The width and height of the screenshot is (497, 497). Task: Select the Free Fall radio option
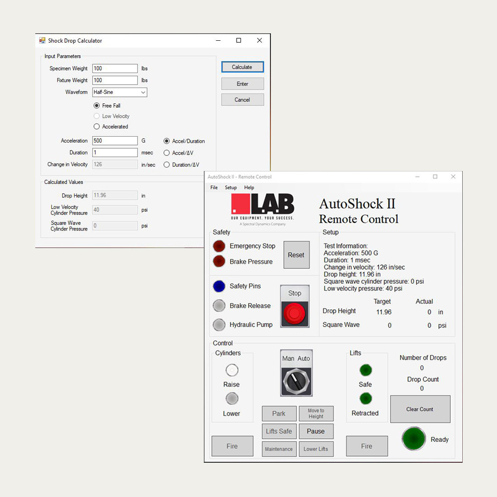tap(97, 106)
